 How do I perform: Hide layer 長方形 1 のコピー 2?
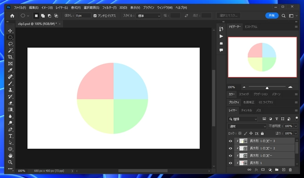(230, 148)
